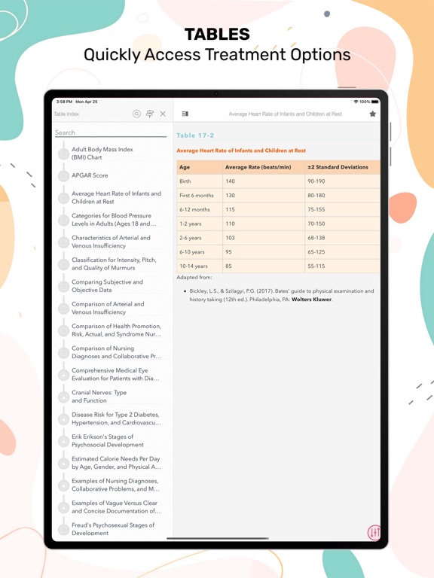434x578 pixels.
Task: Close the Table Index panel with the X
Action: click(x=163, y=114)
